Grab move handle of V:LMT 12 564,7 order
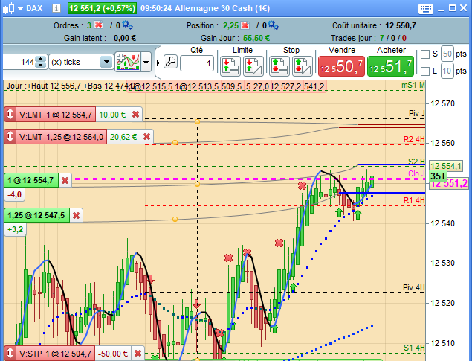Screen dimensions: 472x361 pyautogui.click(x=10, y=115)
